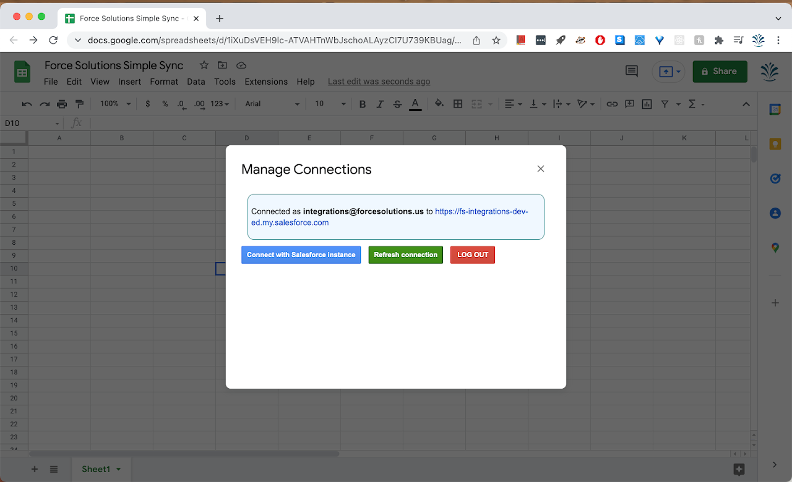Click the green Share button
Viewport: 792px width, 482px height.
720,72
